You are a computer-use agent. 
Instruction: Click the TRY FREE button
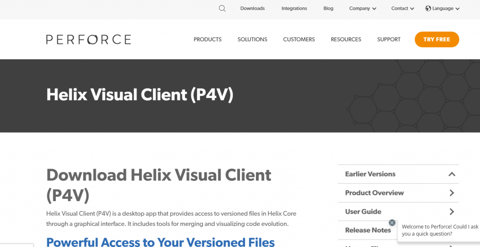pyautogui.click(x=437, y=39)
